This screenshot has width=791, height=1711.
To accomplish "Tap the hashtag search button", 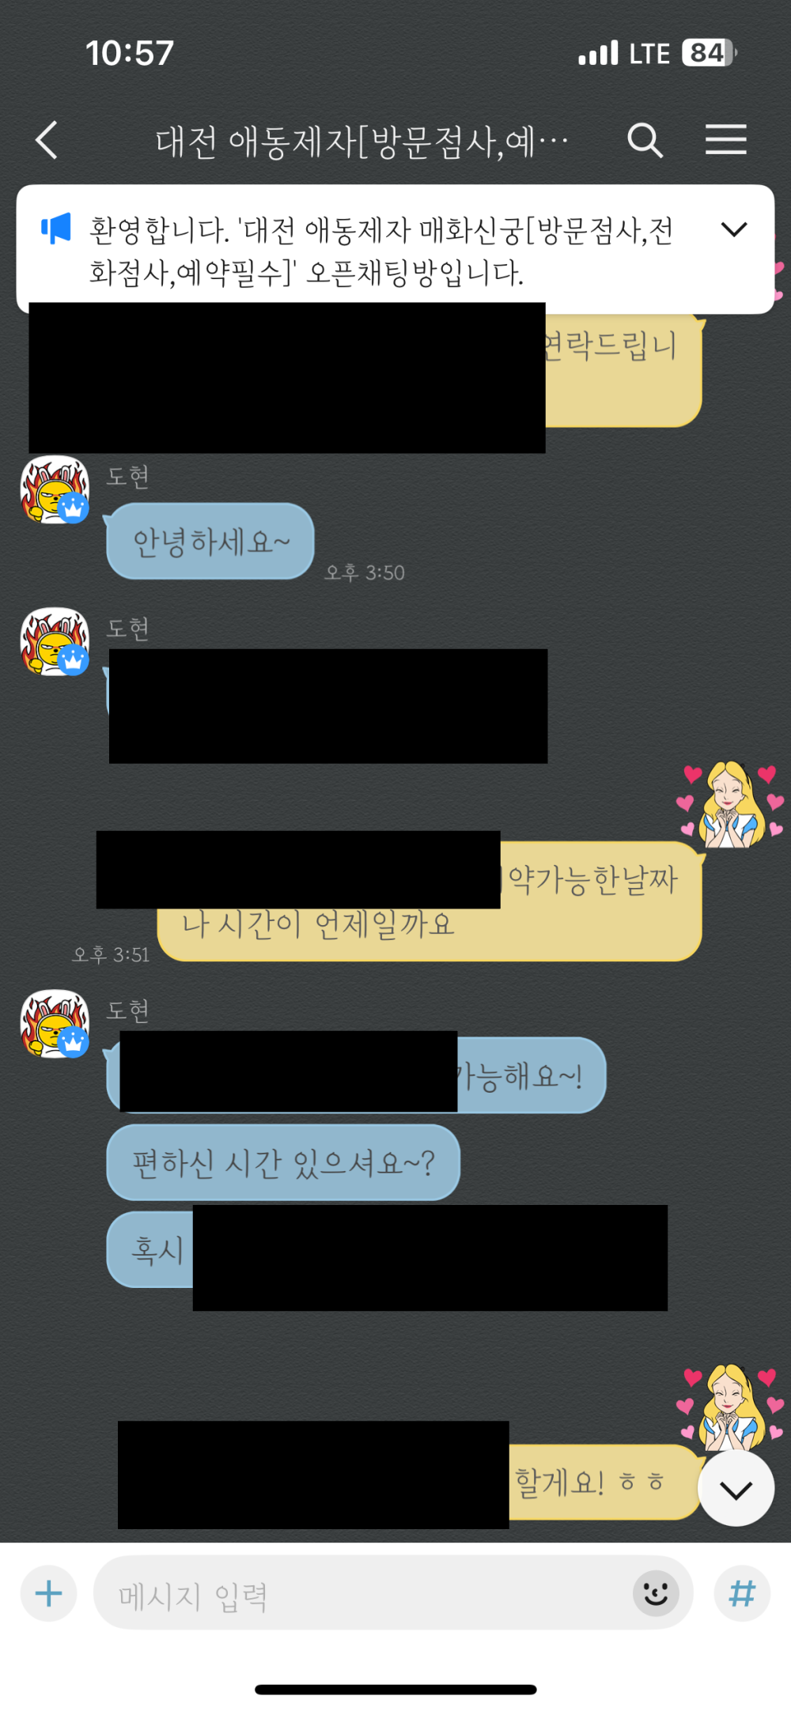I will tap(741, 1593).
